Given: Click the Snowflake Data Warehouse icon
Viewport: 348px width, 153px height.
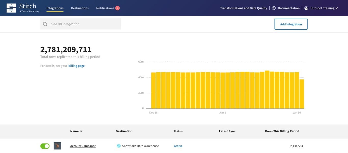Looking at the screenshot, I should tap(118, 146).
